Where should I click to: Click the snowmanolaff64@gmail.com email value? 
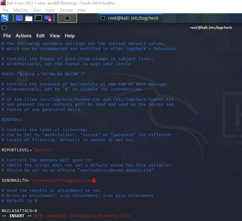coord(62,180)
